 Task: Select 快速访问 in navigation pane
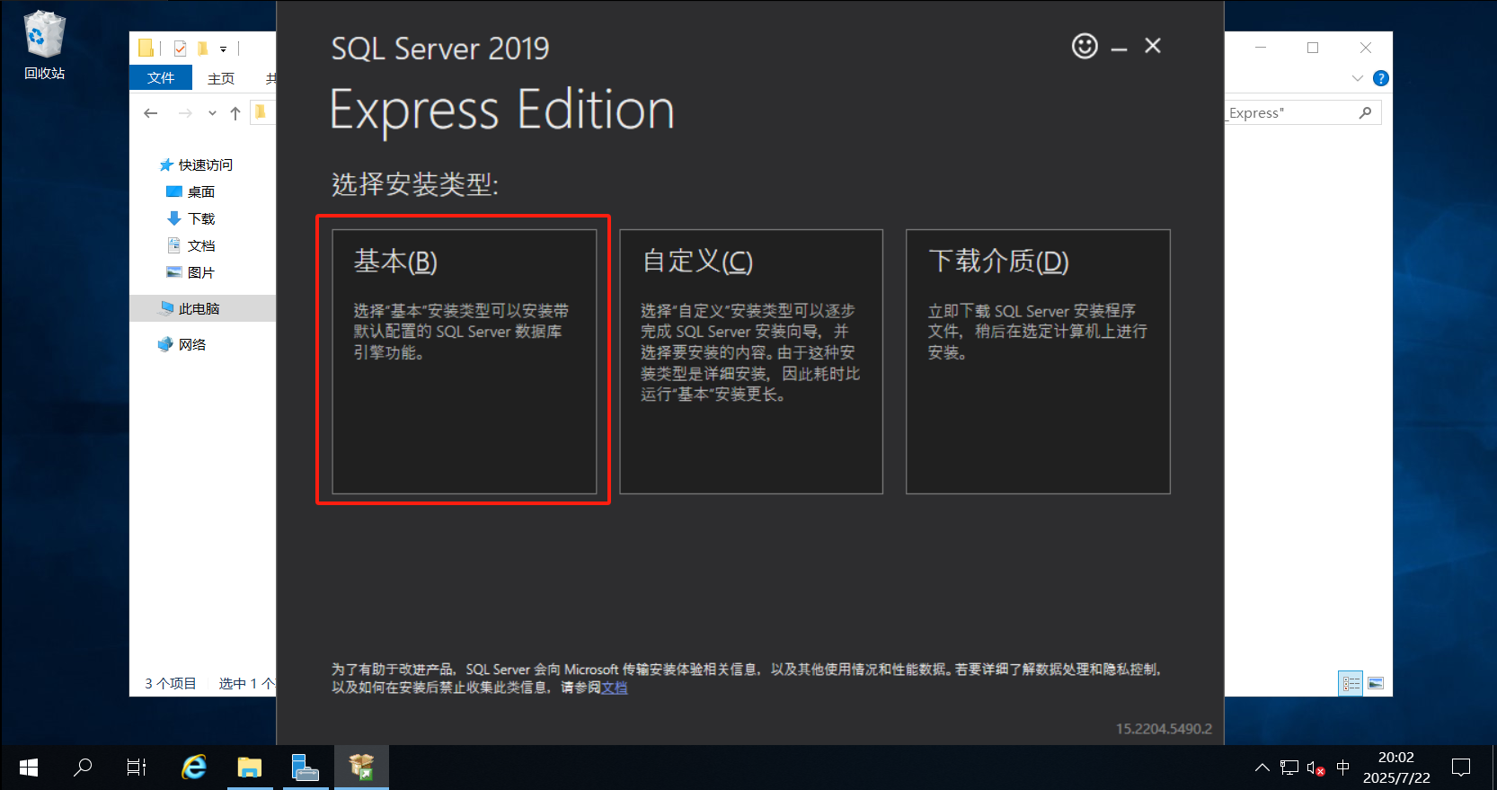tap(196, 164)
